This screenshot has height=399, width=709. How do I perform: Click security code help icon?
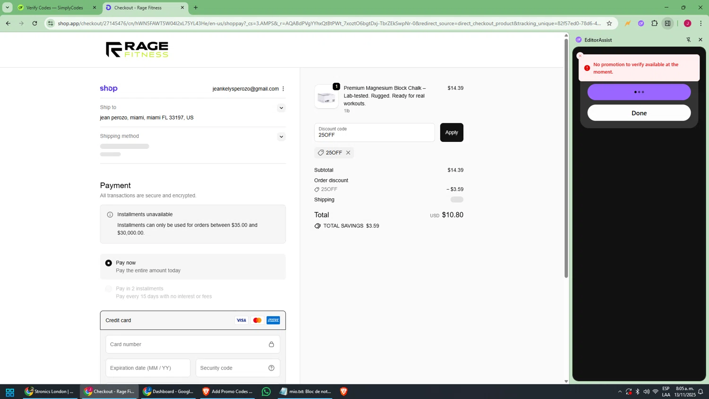tap(271, 368)
